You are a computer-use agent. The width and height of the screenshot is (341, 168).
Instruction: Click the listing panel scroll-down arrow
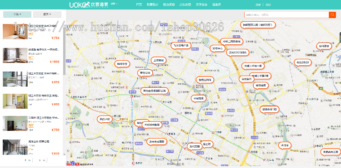64,154
